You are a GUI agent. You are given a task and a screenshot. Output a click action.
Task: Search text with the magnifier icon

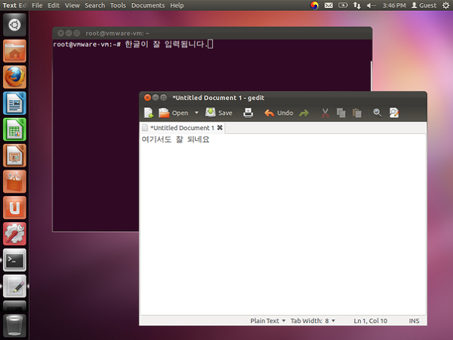click(x=377, y=113)
